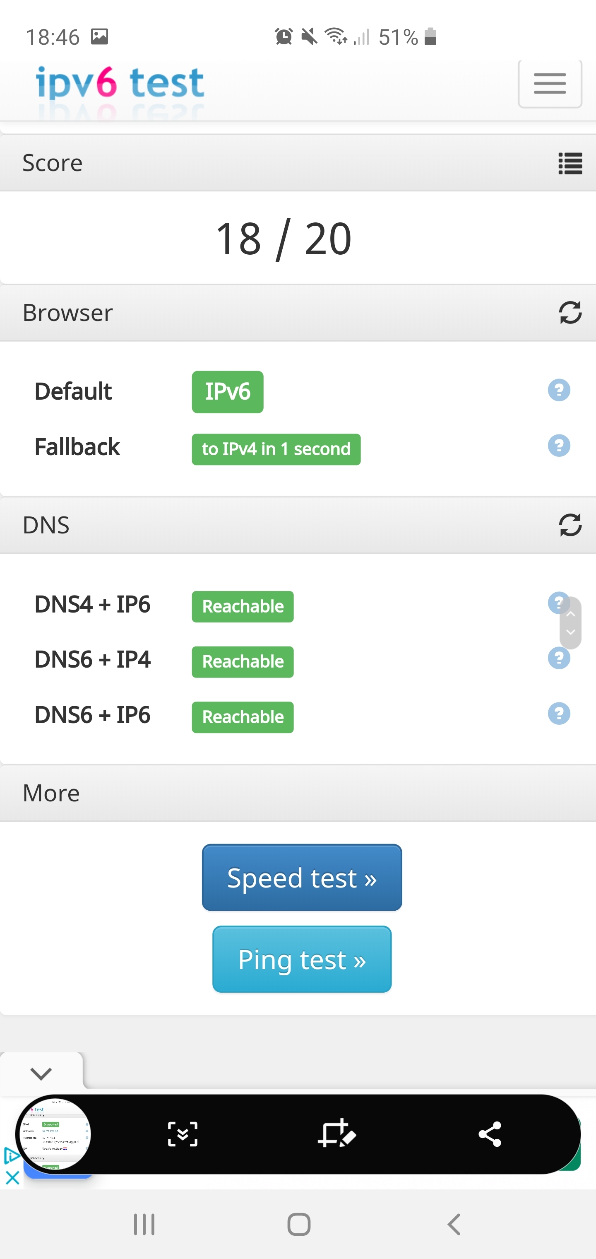
Task: Close the ad with X icon
Action: point(12,1177)
